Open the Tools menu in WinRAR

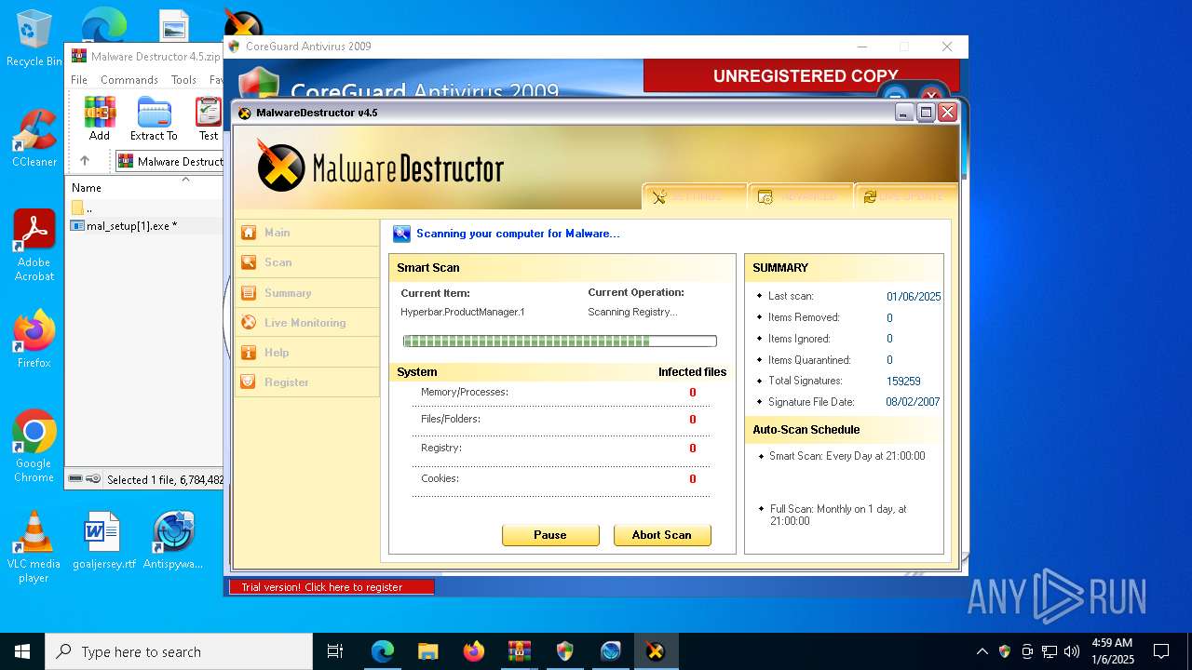click(183, 80)
